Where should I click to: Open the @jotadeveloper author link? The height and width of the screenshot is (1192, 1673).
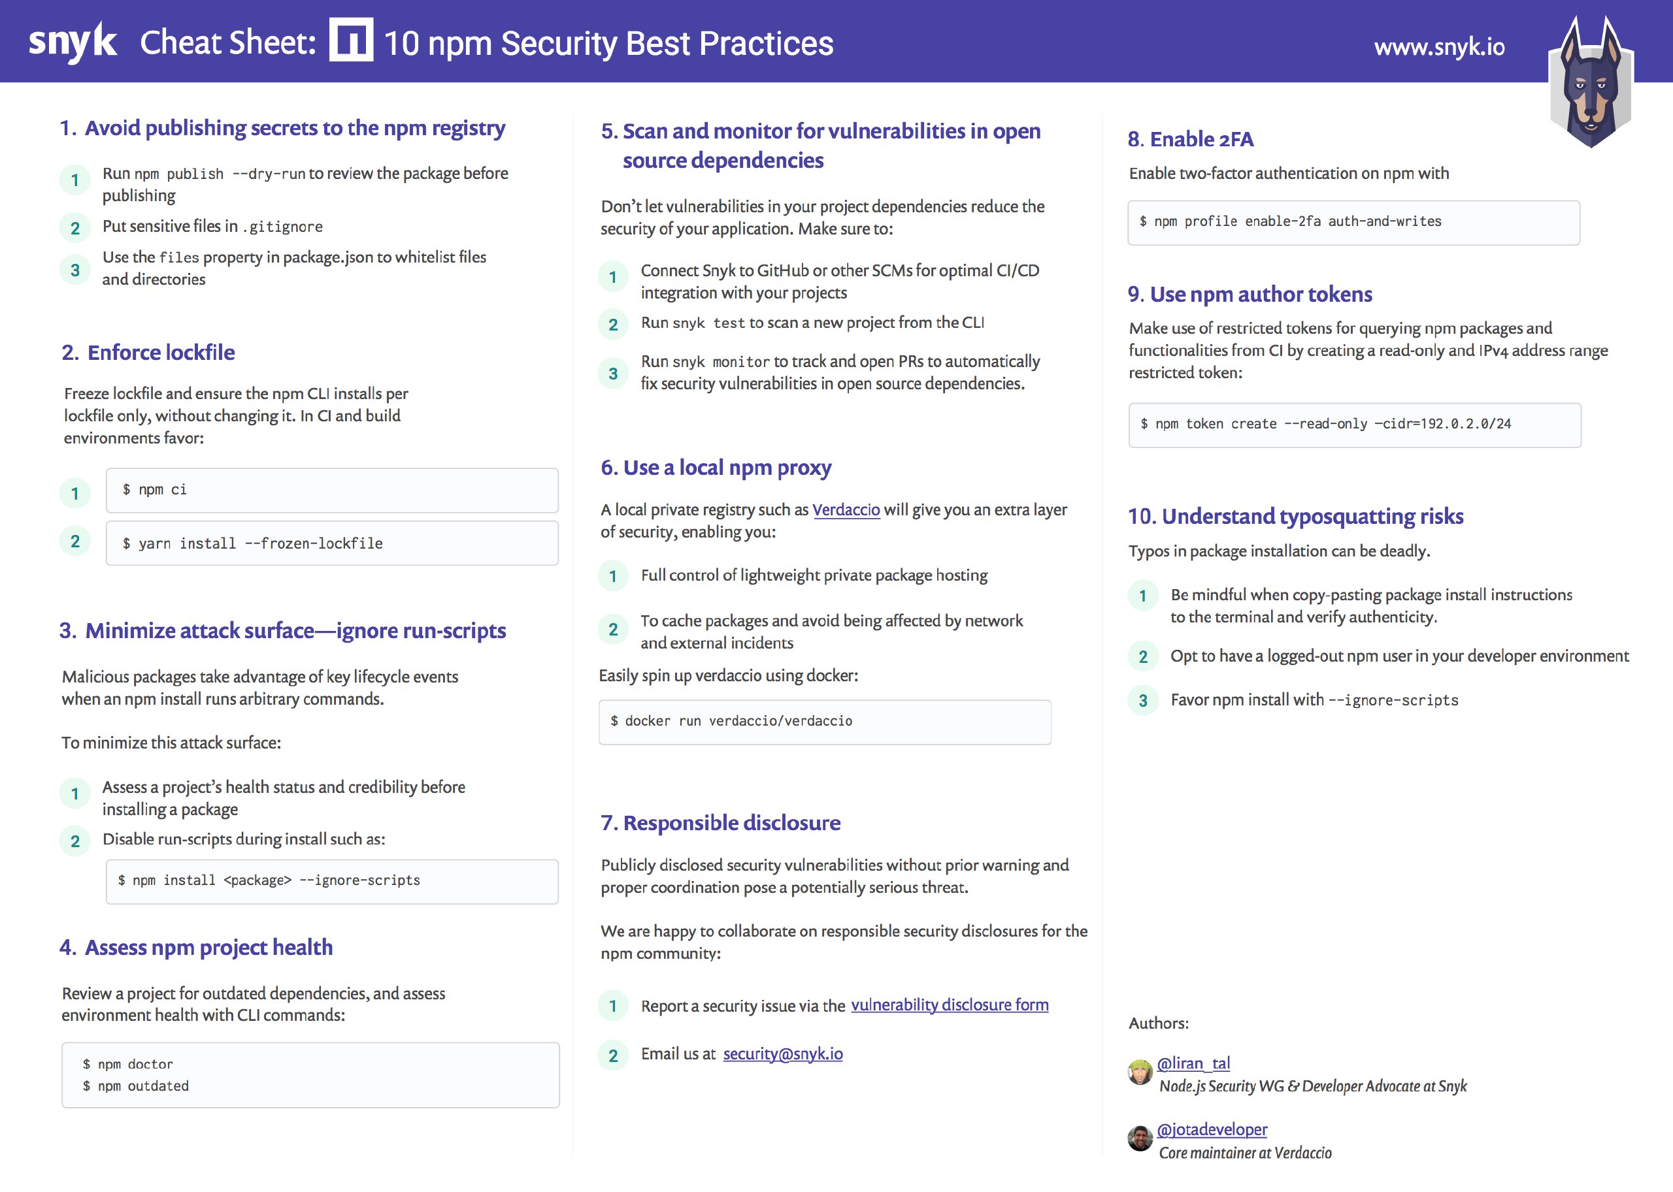pos(1212,1129)
